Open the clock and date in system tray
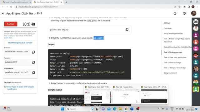The width and height of the screenshot is (200, 112). (x=190, y=109)
